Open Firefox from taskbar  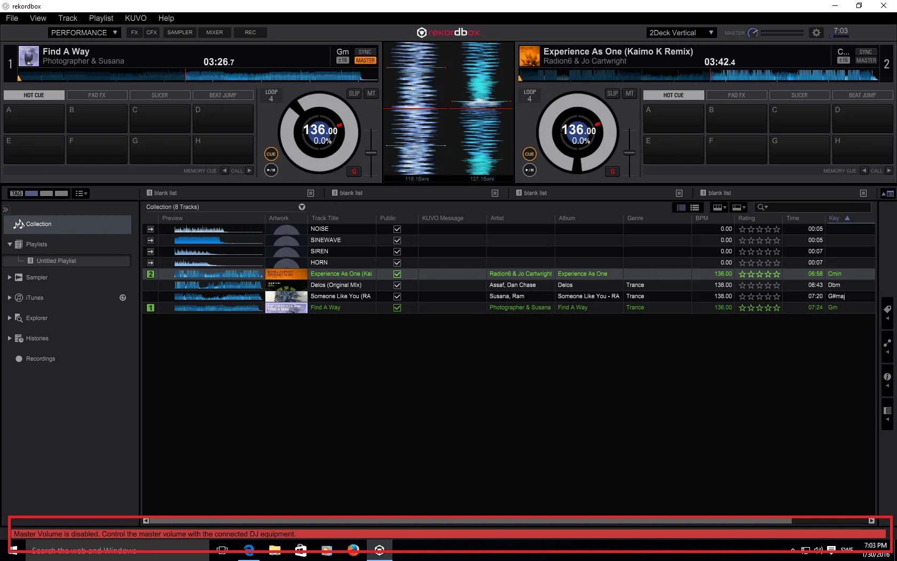coord(353,550)
